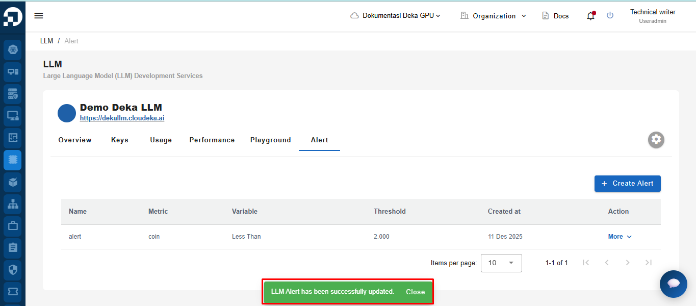The height and width of the screenshot is (306, 696).
Task: Open the shield security sidebar icon
Action: click(13, 269)
